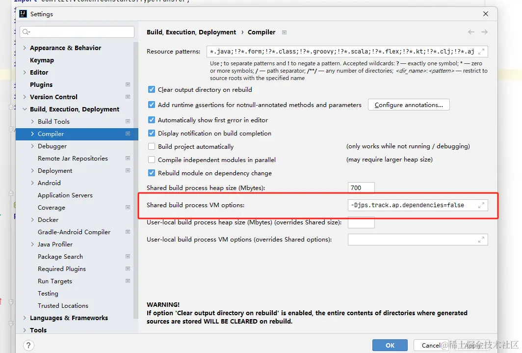Image resolution: width=522 pixels, height=353 pixels.
Task: Click project-settings icon beside Package Search
Action: [128, 256]
